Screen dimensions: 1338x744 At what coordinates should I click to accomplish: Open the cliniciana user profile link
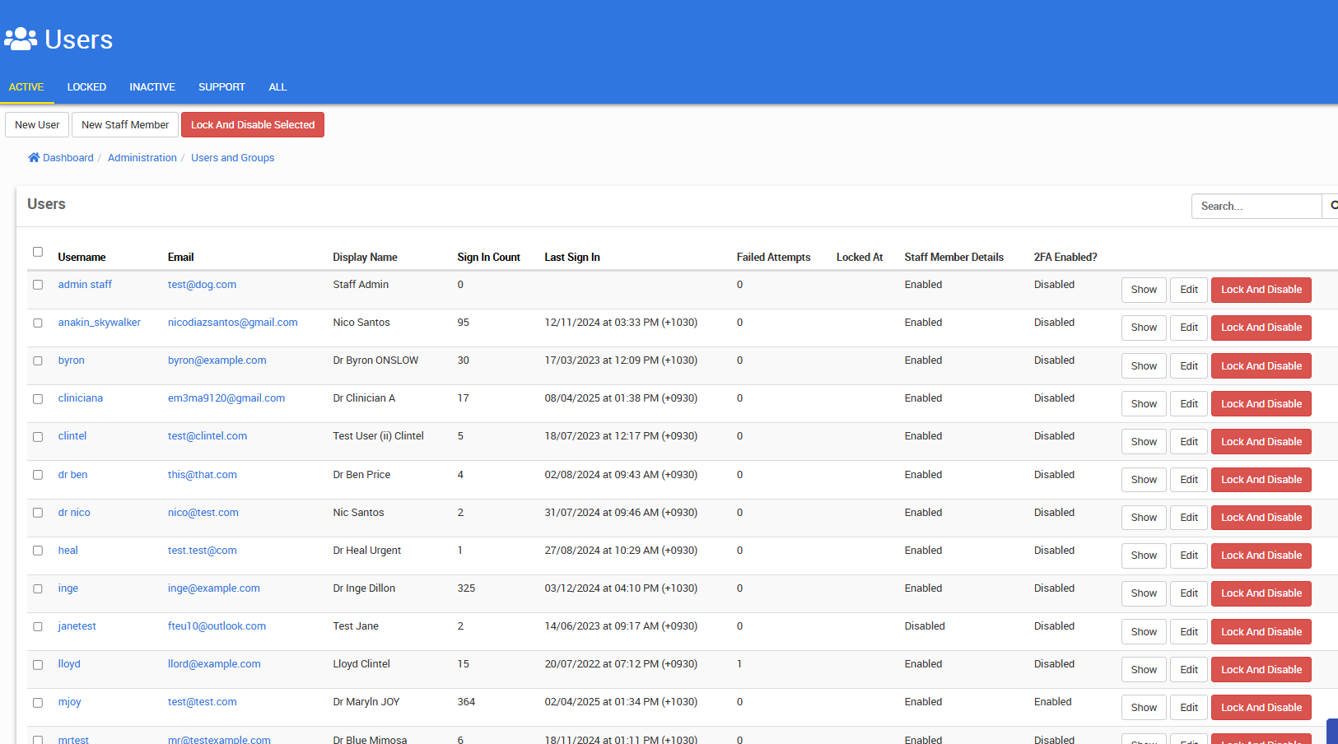[x=81, y=398]
